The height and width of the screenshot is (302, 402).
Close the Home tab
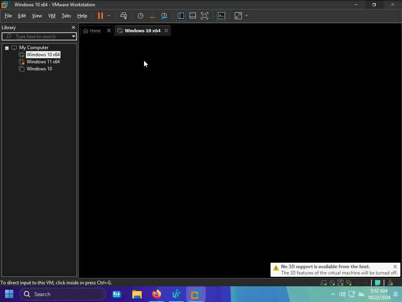point(109,31)
